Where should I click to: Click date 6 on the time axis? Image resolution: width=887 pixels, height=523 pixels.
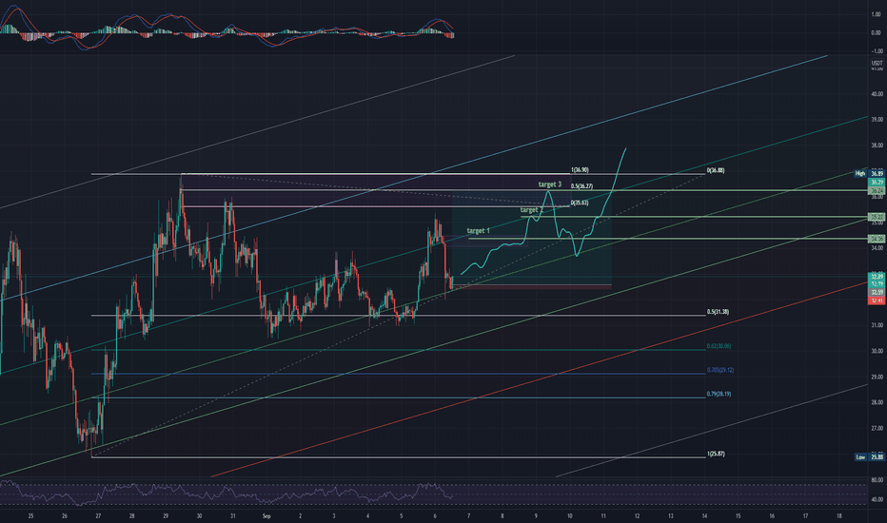434,515
